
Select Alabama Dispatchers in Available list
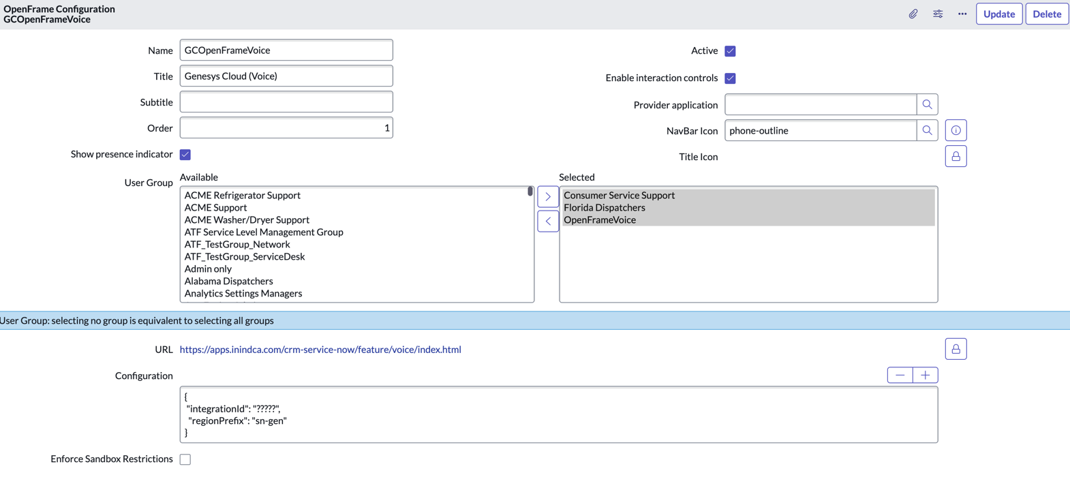(x=228, y=281)
